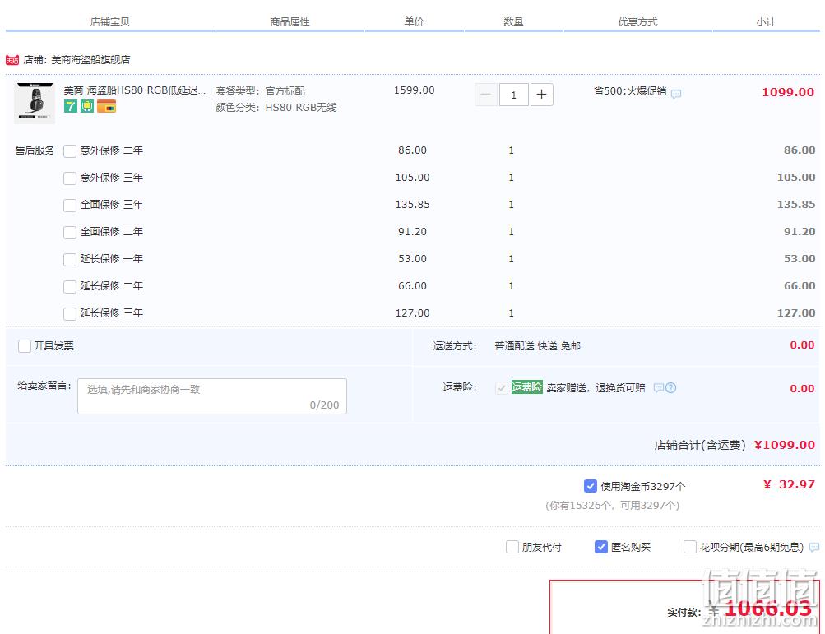Open the 美商海盗船旗舰店 shop link
825x634 pixels.
[x=90, y=60]
